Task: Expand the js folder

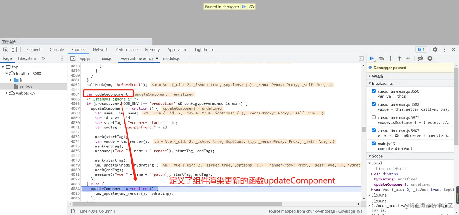Action: tap(11, 80)
